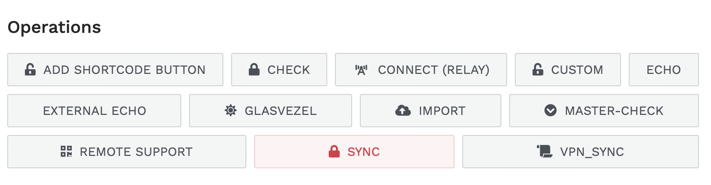Select the Operations section heading
This screenshot has width=711, height=185.
(54, 27)
